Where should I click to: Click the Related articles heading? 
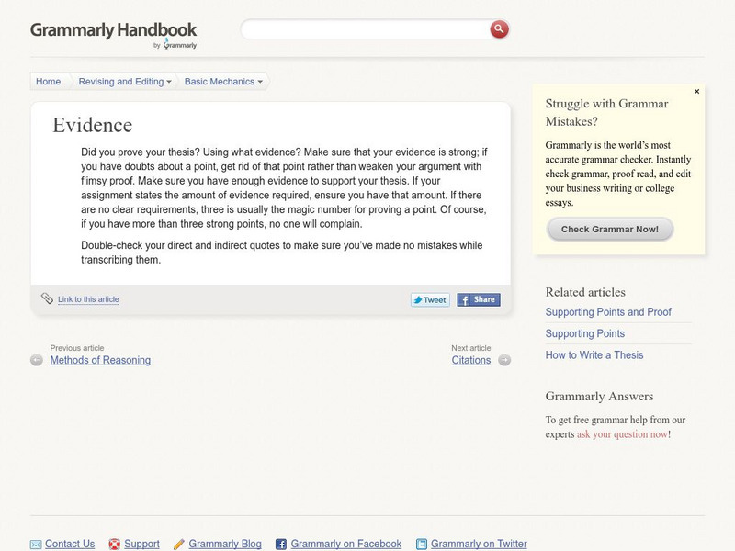tap(585, 292)
